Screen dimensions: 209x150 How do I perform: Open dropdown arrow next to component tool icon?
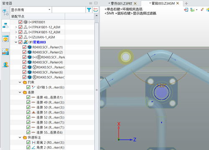pos(196,10)
